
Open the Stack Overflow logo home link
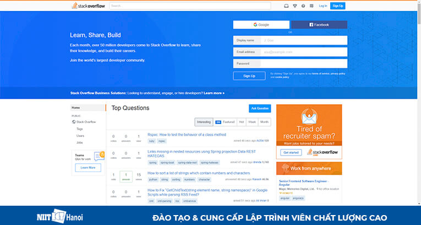[x=89, y=6]
